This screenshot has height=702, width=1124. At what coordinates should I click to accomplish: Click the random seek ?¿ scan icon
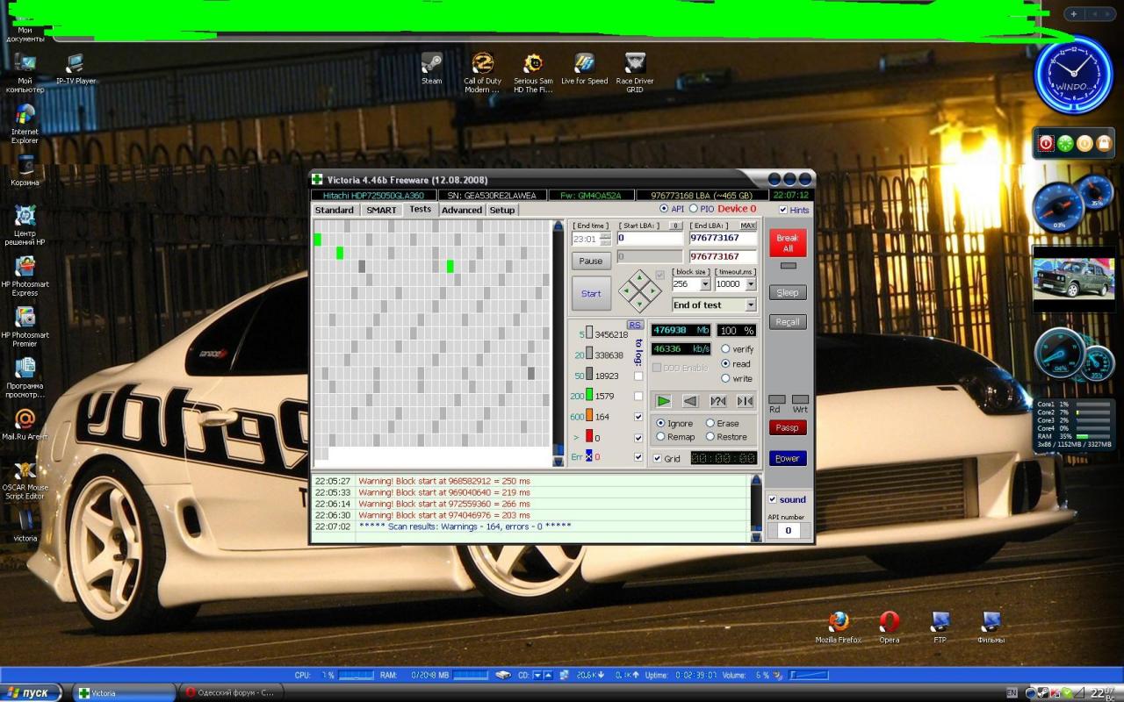(x=717, y=401)
